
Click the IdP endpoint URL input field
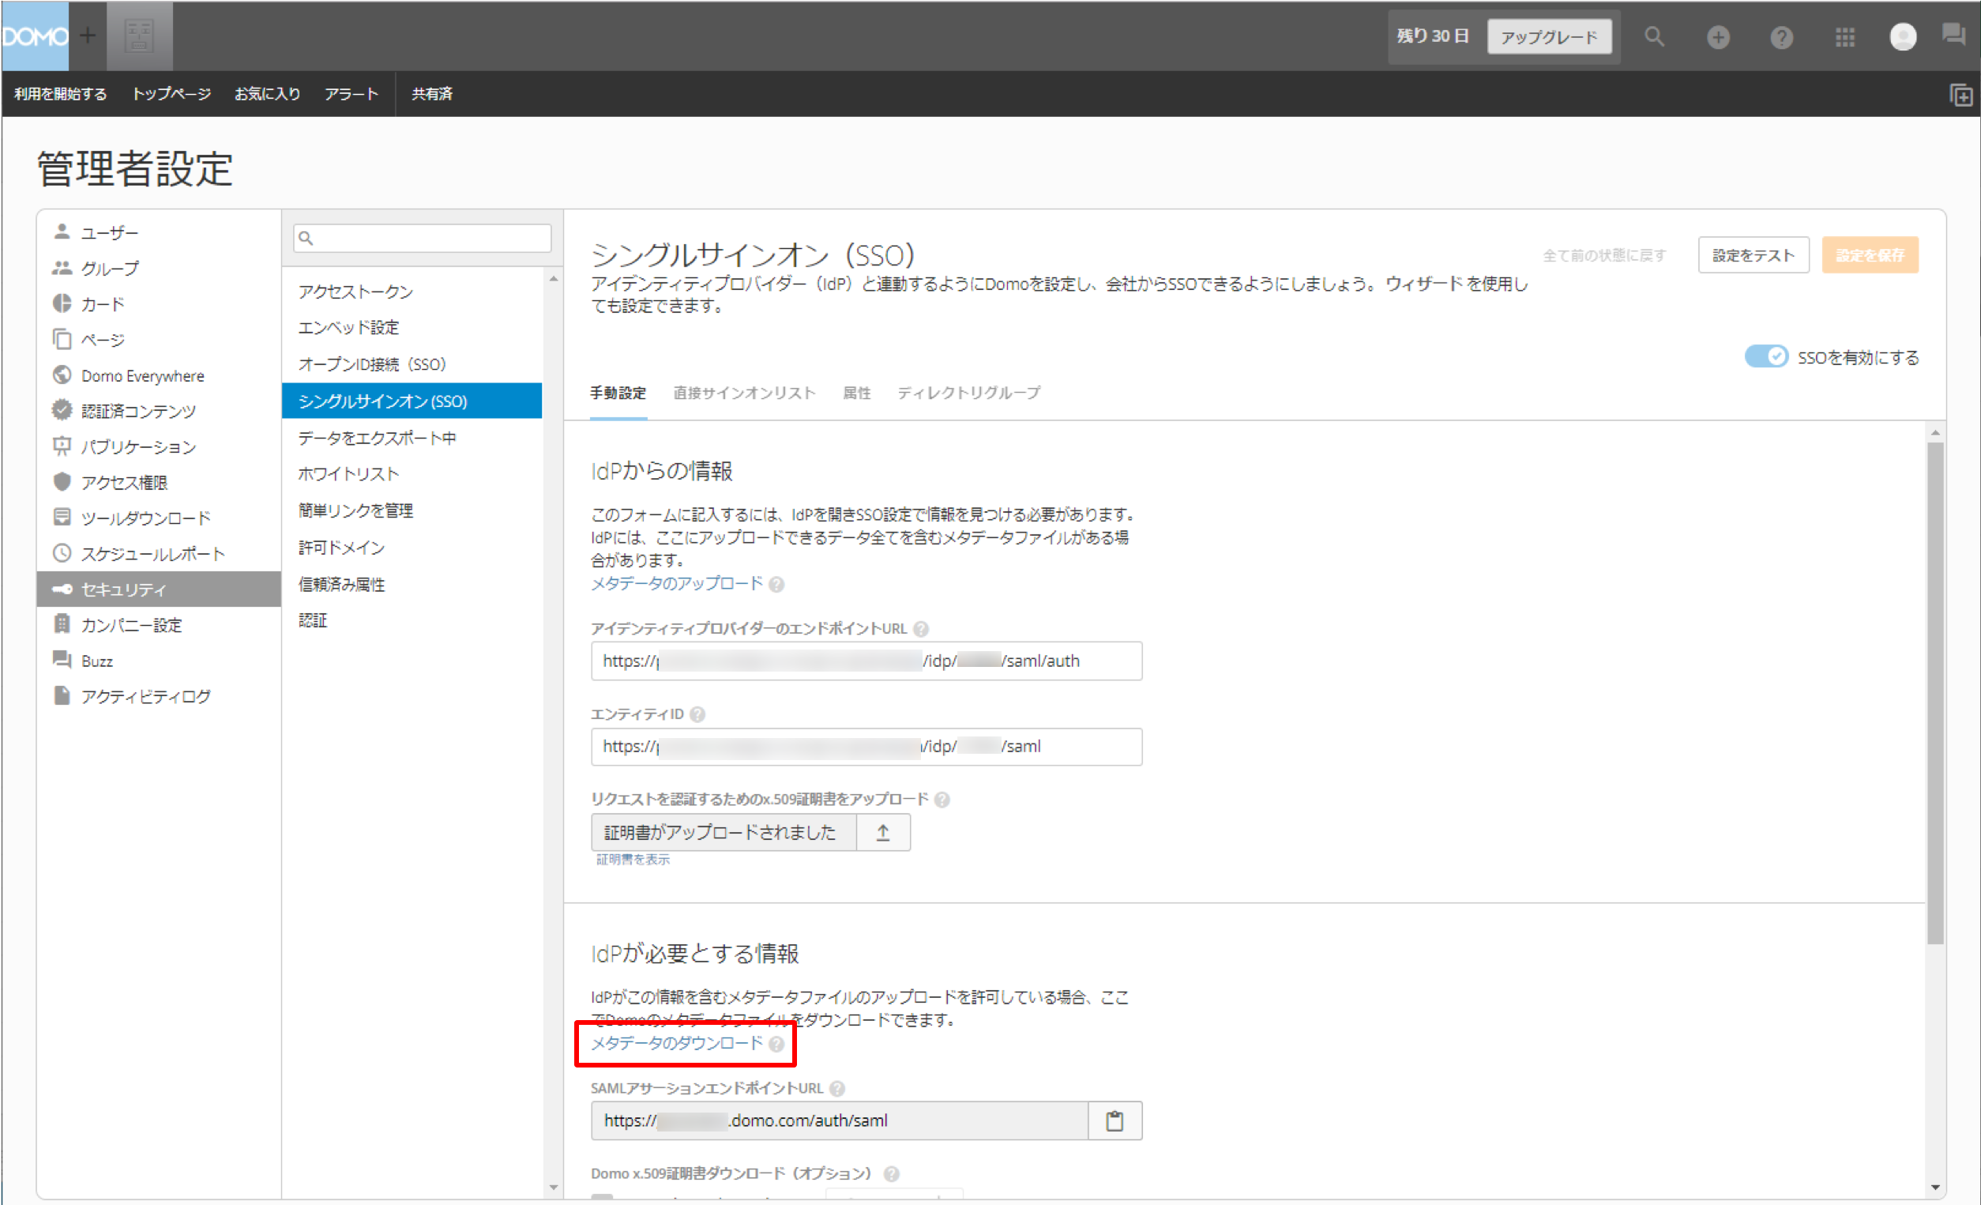tap(866, 661)
